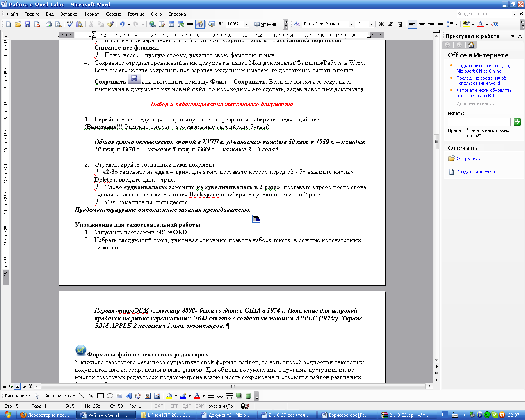Viewport: 525px width, 420px height.
Task: Toggle ЗАМ overtype mode in status bar
Action: pyautogui.click(x=200, y=406)
